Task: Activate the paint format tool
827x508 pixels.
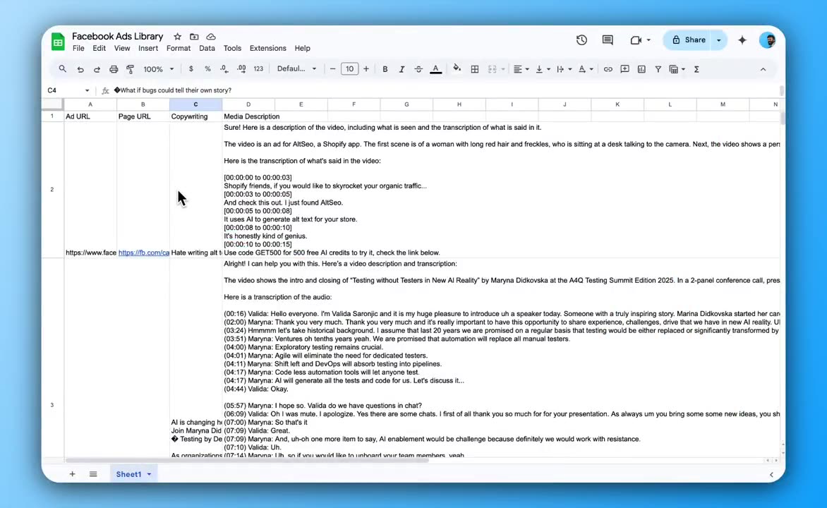Action: [x=131, y=69]
